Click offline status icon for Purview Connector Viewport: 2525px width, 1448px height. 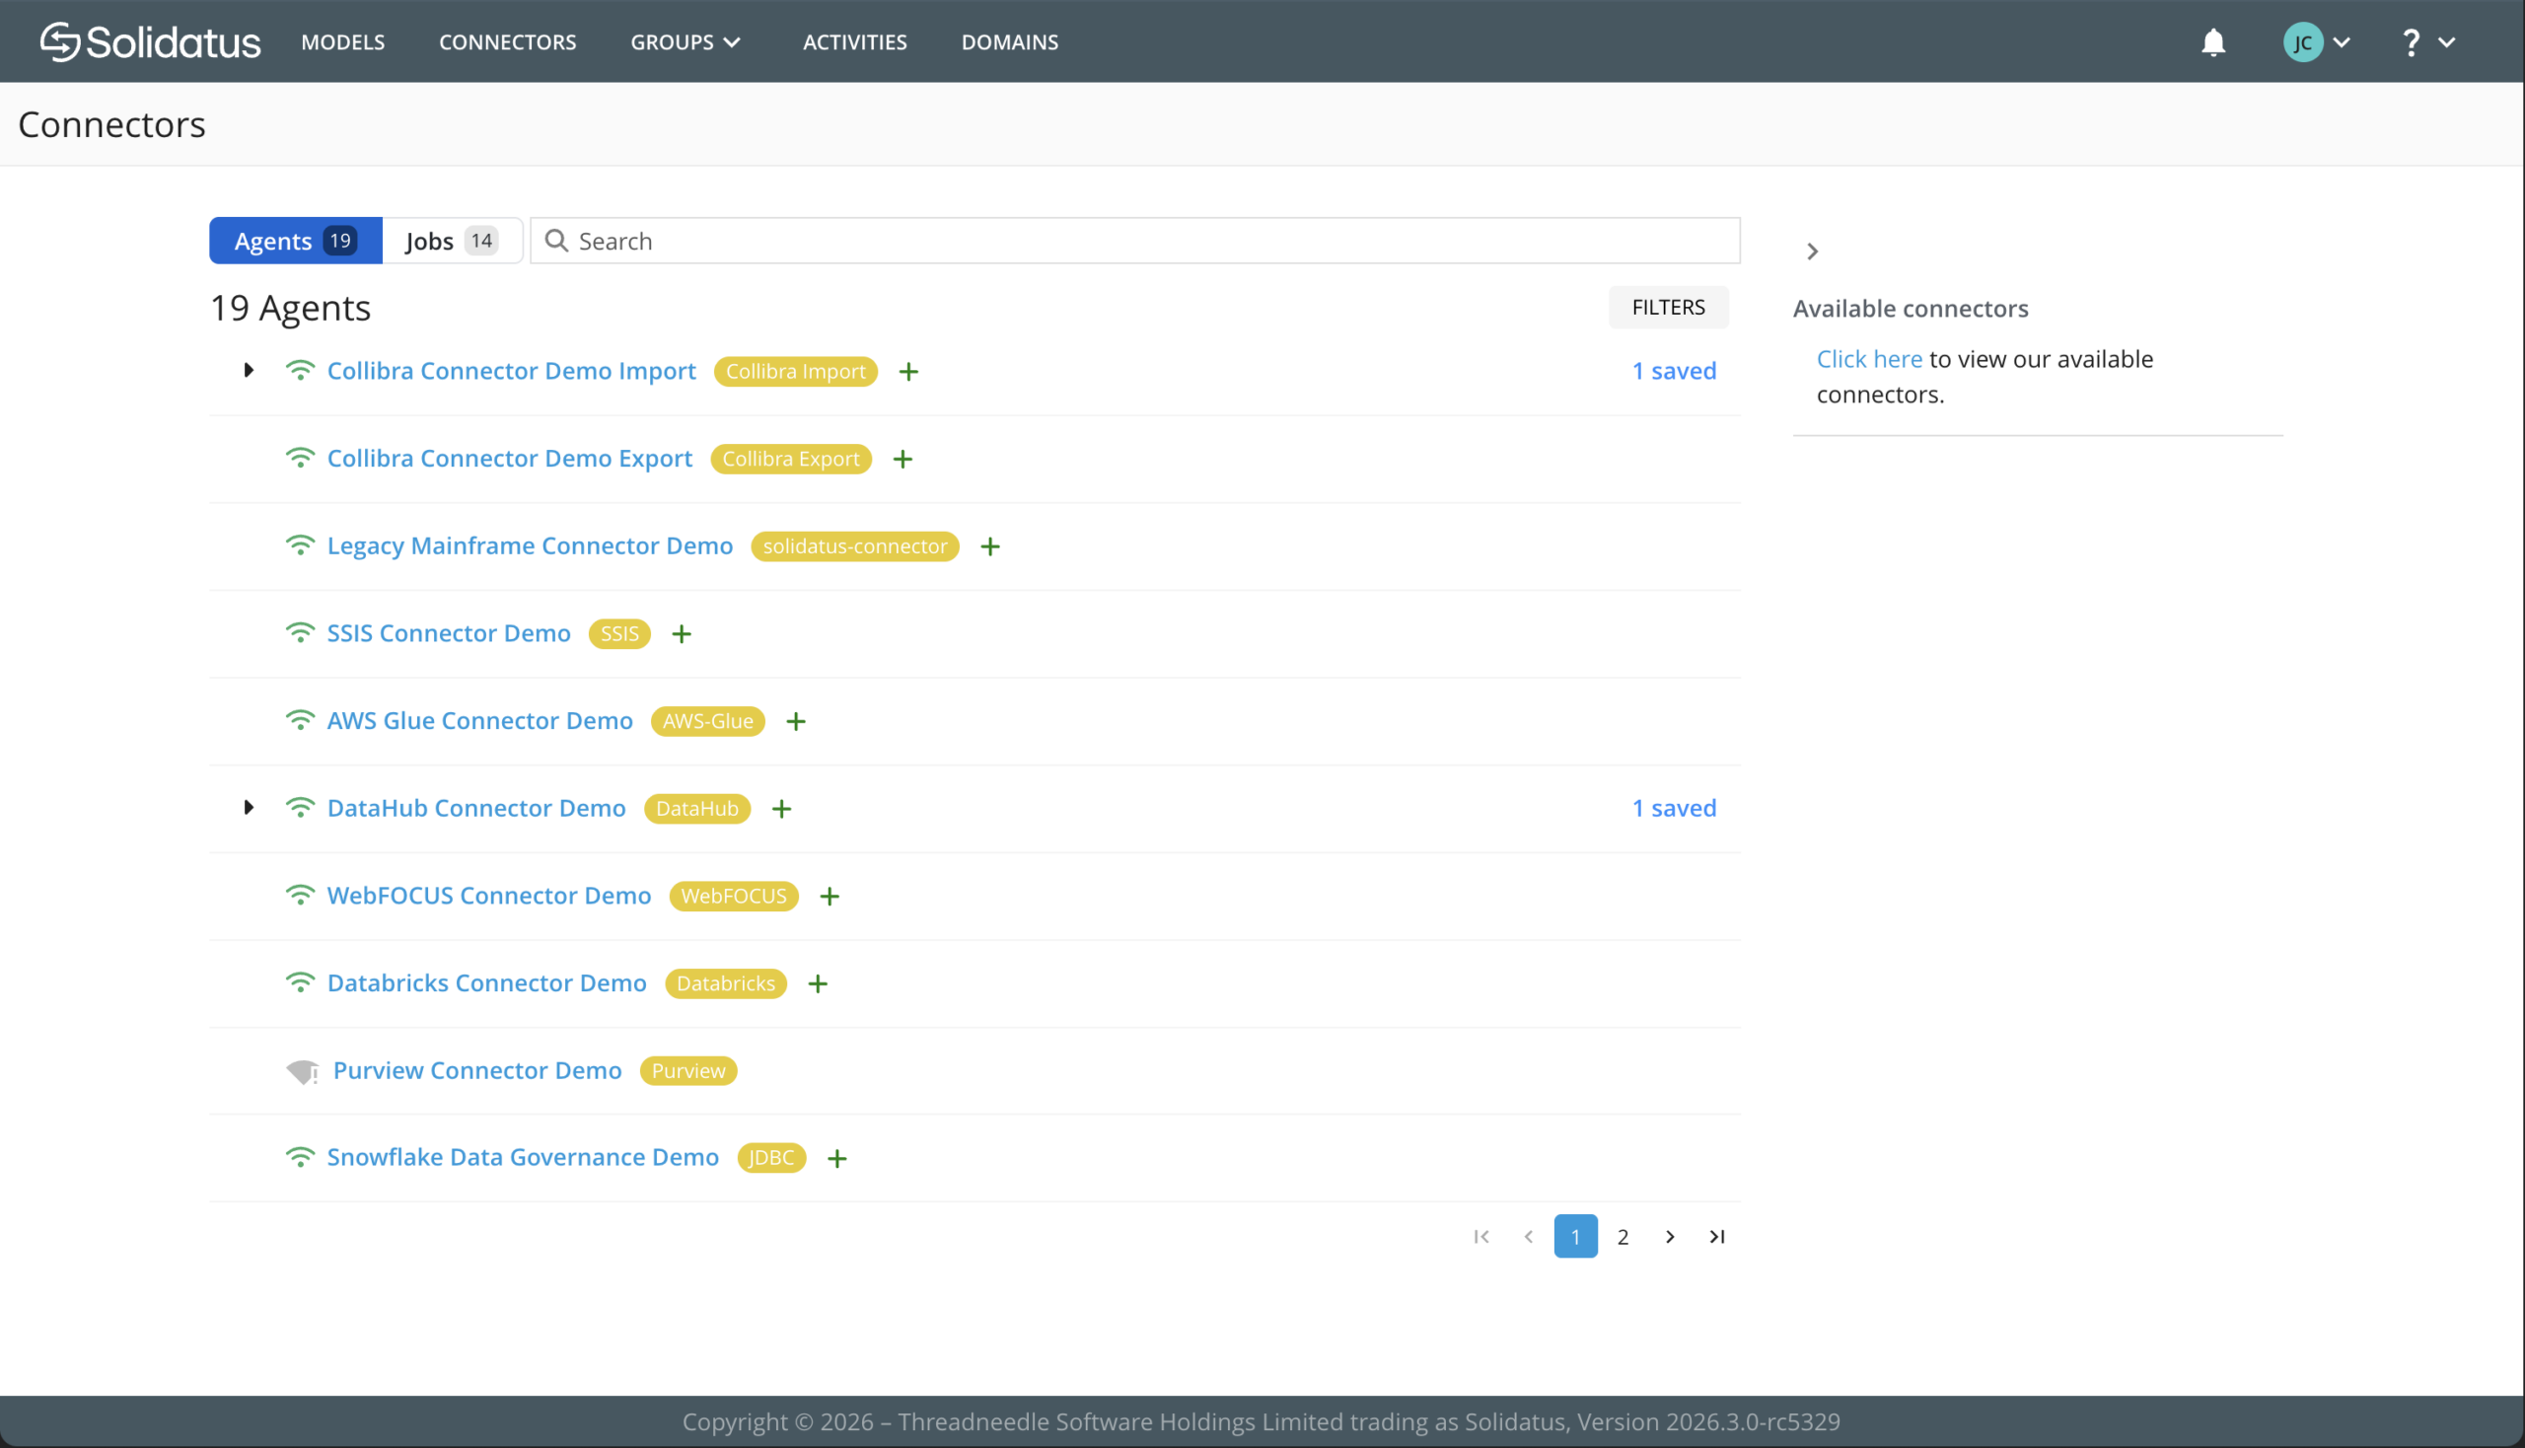303,1071
